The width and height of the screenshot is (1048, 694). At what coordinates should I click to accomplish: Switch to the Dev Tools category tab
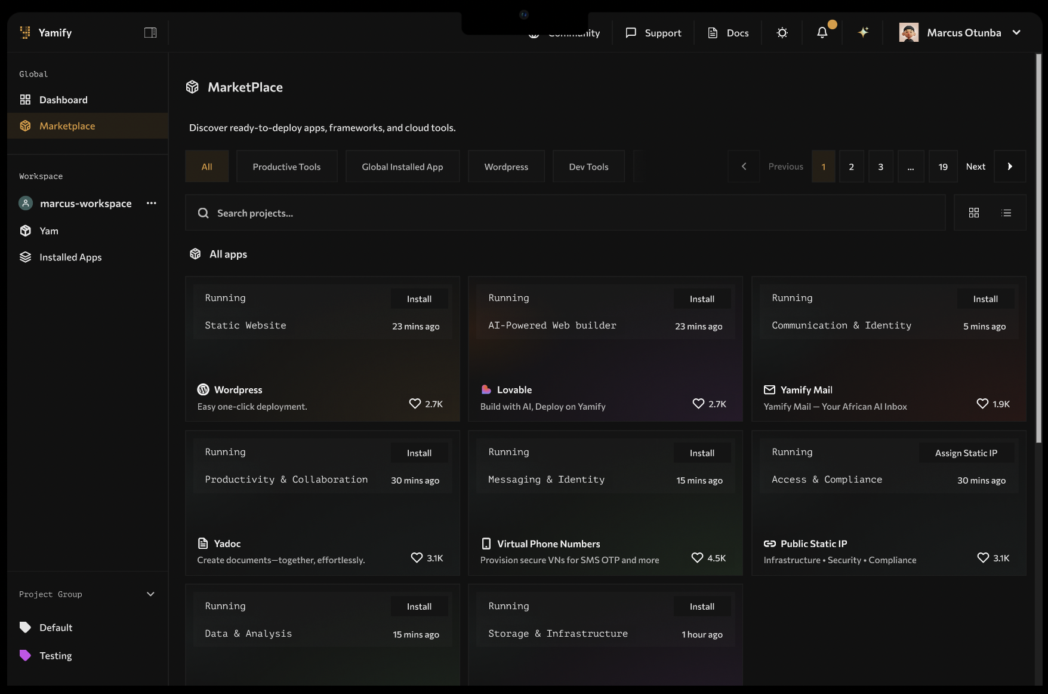click(588, 166)
